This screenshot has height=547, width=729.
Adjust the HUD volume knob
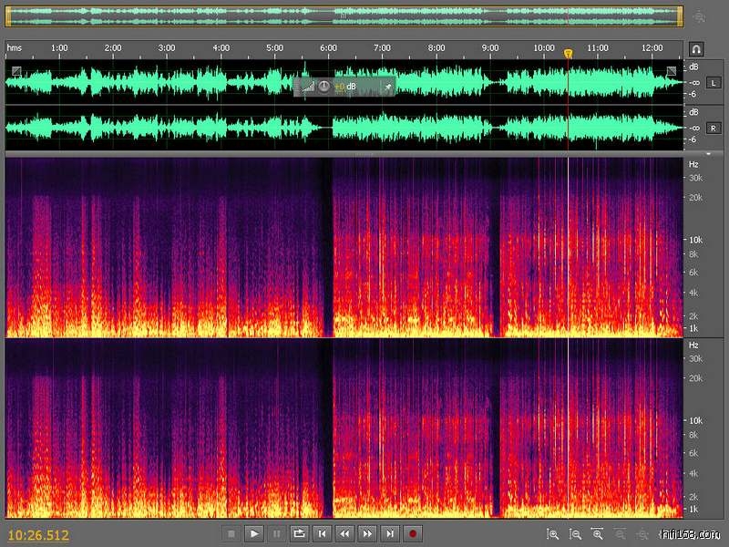coord(323,87)
